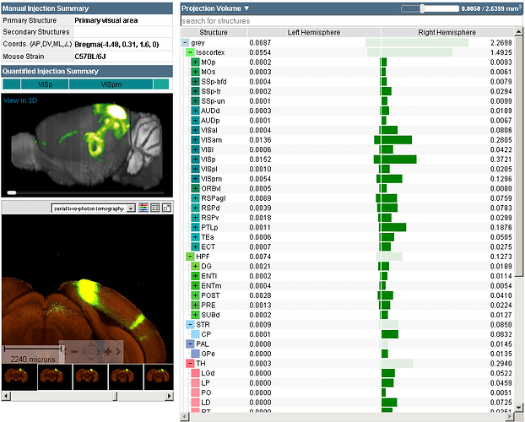Collapse the PAL node
Viewport: 525px width, 422px height.
click(190, 344)
